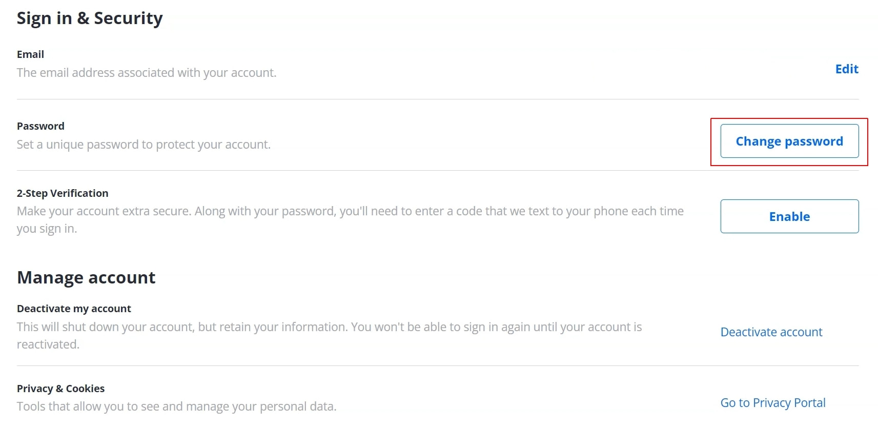Select the Edit label beside Email row
Viewport: 878px width, 427px height.
click(x=846, y=69)
